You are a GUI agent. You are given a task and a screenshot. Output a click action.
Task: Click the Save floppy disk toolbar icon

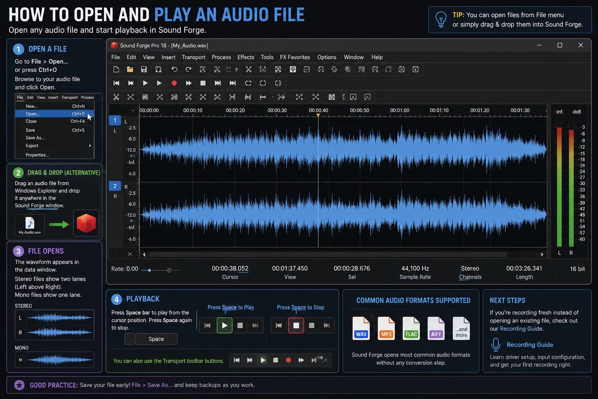point(144,69)
